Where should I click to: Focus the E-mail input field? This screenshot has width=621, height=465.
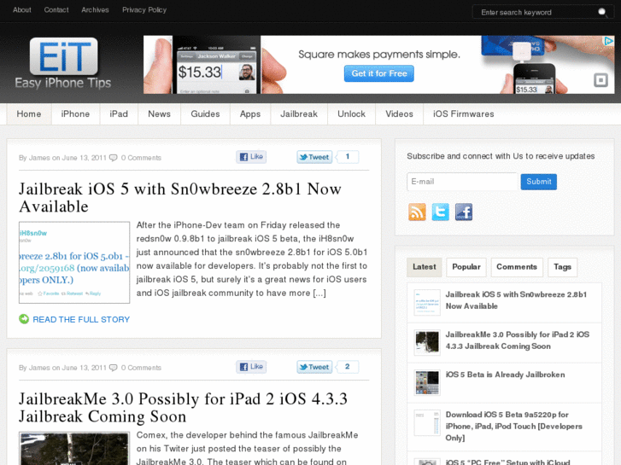tap(462, 182)
